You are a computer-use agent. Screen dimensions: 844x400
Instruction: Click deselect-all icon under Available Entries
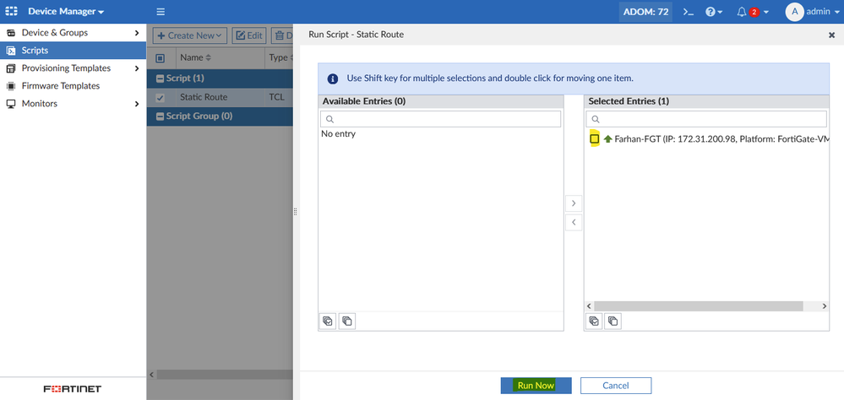pos(346,321)
